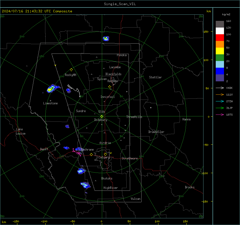
Task: Select the yellow 30-50 color swatch
Action: pyautogui.click(x=220, y=51)
